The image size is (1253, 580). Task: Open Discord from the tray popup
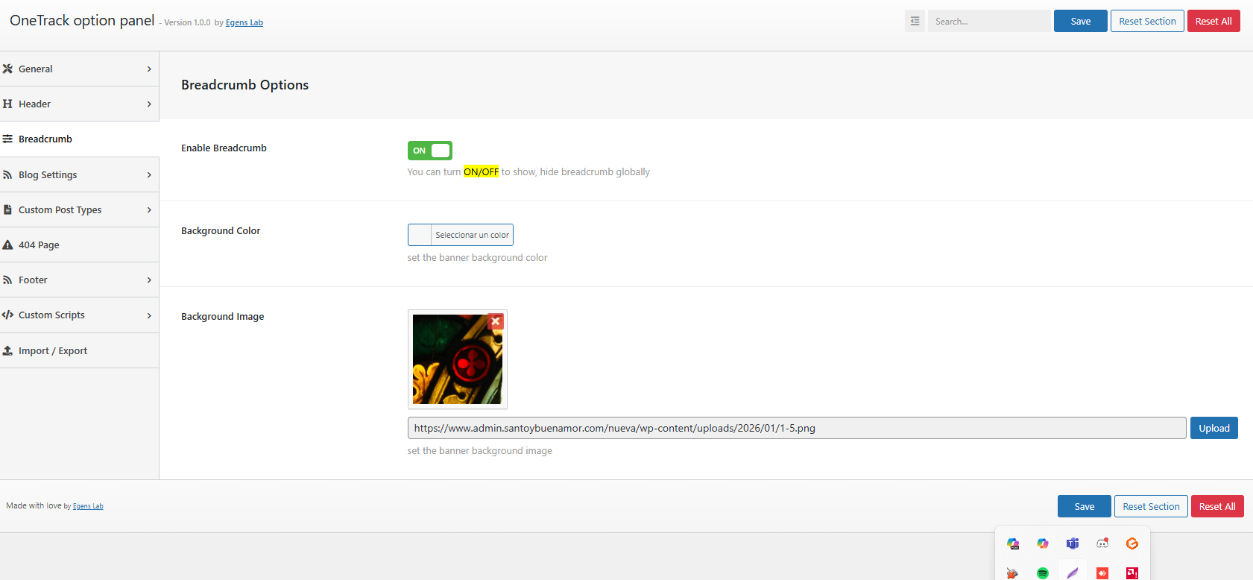[1102, 543]
